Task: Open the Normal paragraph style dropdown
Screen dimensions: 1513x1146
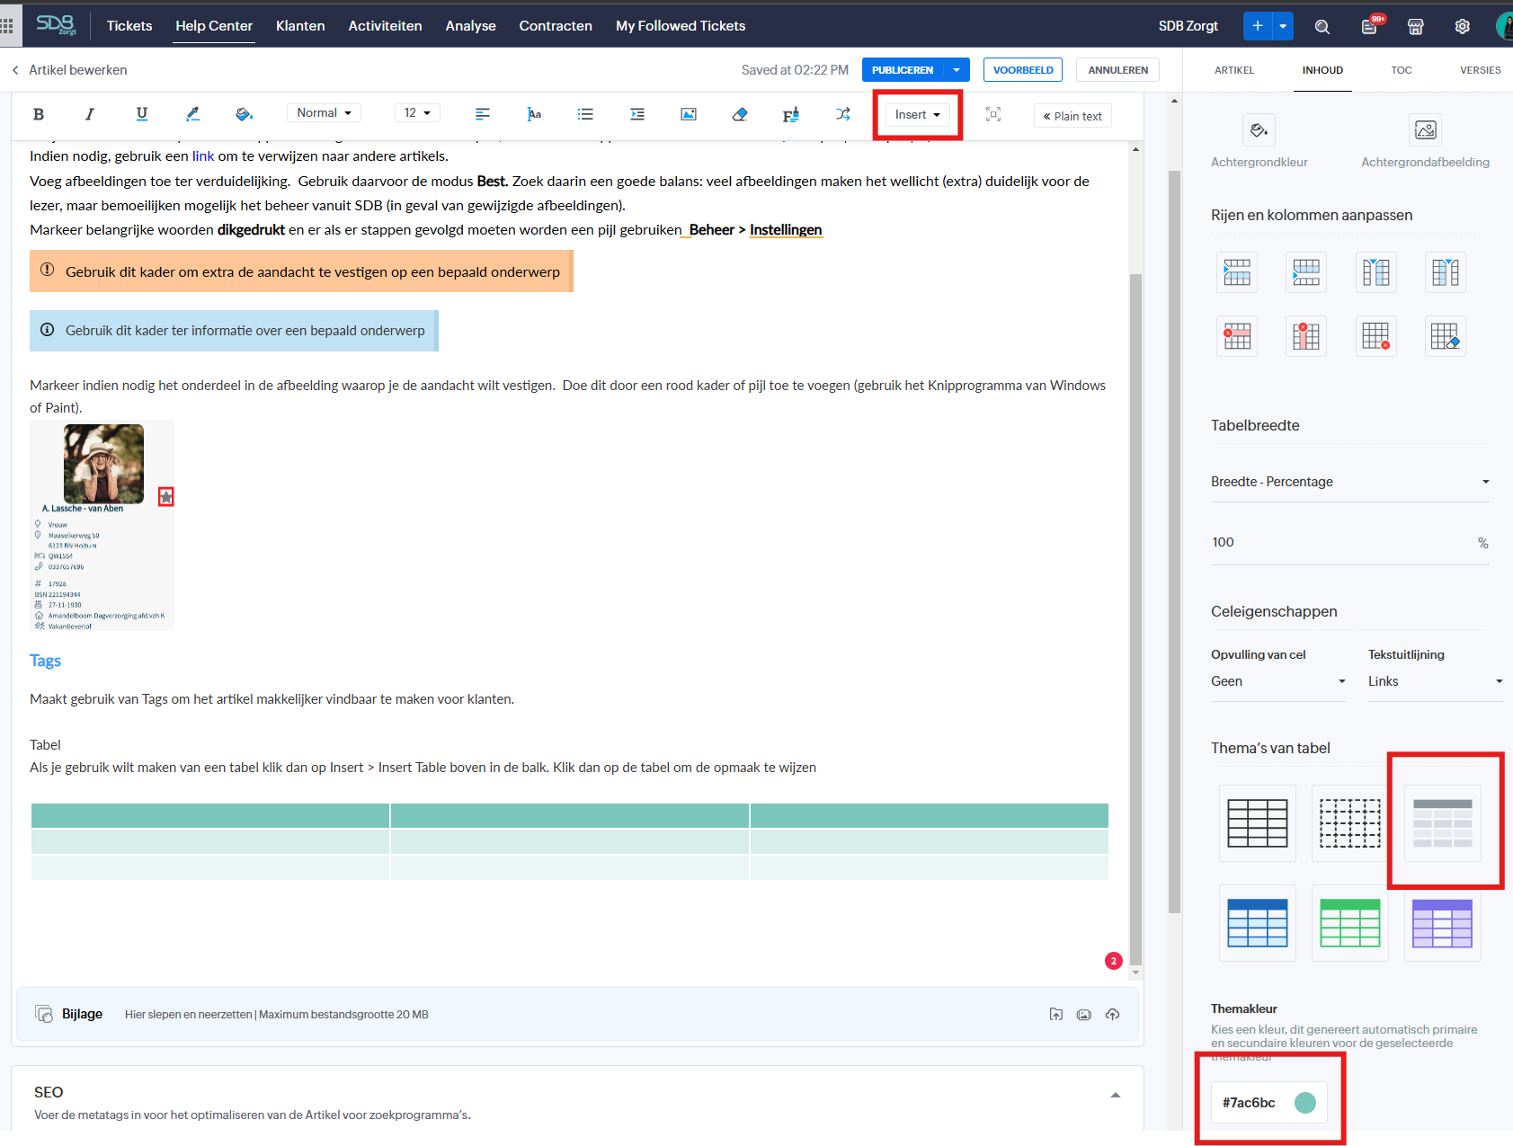Action: (324, 113)
